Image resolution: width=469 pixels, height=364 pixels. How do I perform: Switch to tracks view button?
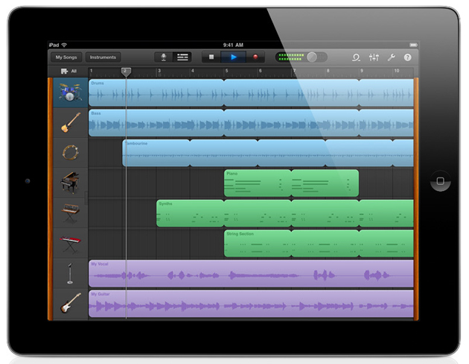182,57
